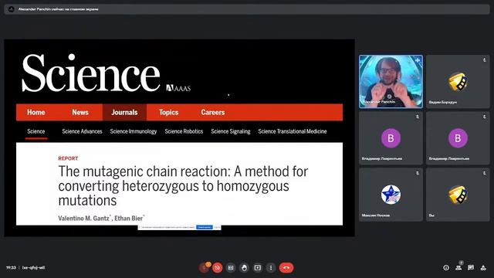The image size is (494, 278).
Task: Open Science Translational Medicine journal link
Action: [293, 131]
